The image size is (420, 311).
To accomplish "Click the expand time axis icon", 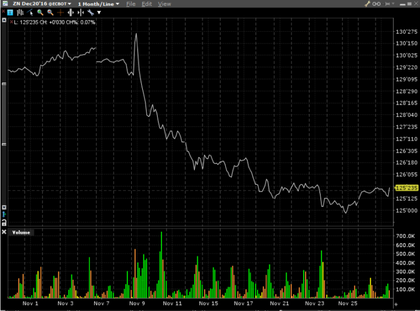I will [x=71, y=13].
